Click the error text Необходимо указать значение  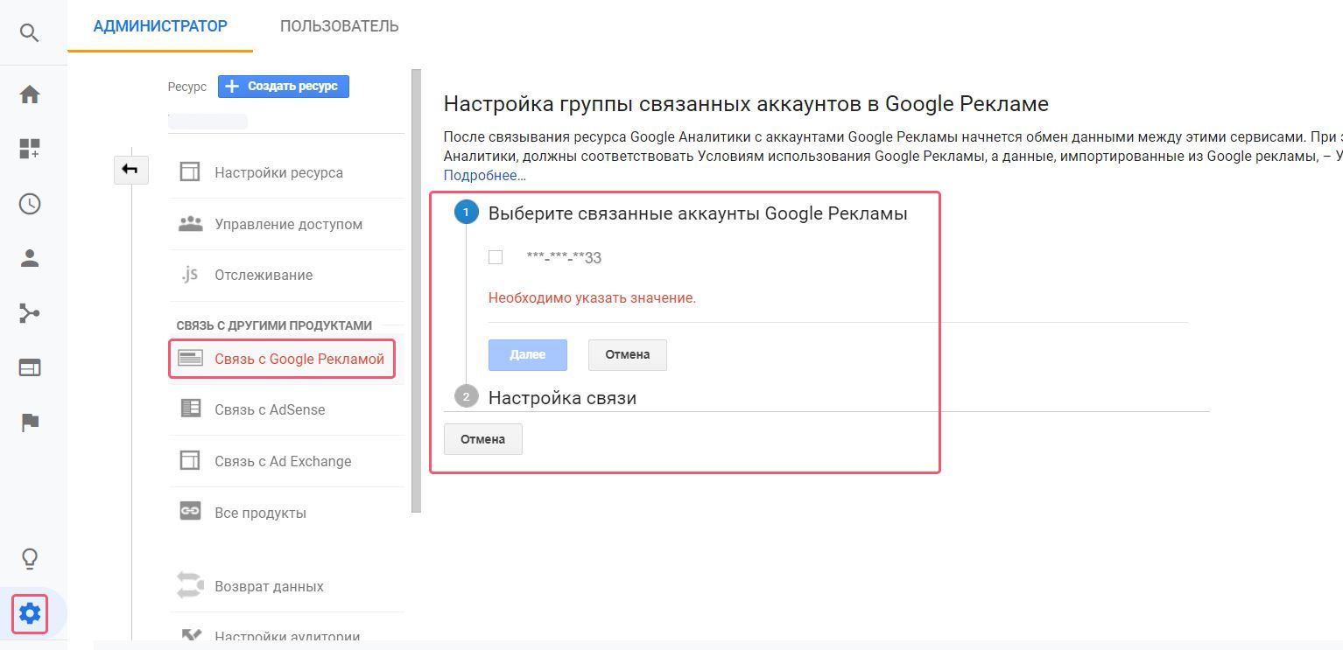592,297
